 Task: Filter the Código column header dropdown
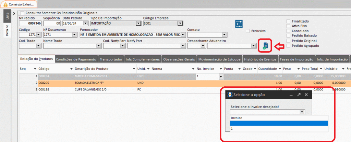(x=71, y=69)
